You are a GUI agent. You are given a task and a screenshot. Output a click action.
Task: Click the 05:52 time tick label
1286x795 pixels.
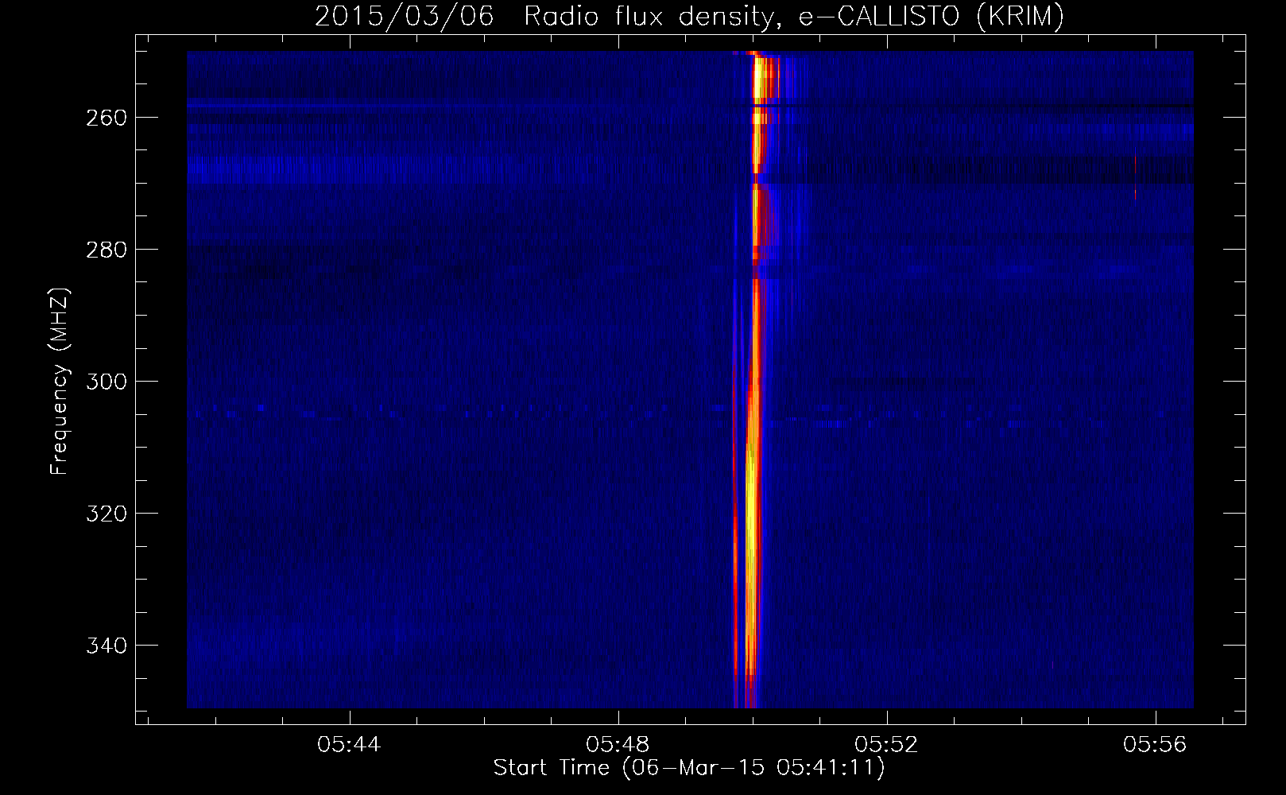coord(886,744)
